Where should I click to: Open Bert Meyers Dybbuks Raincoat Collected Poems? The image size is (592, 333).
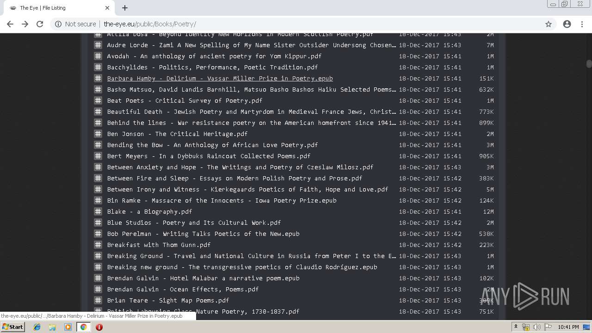coord(209,156)
